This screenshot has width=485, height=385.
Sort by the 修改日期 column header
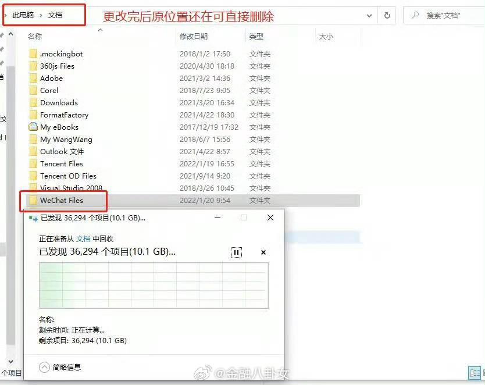pos(194,37)
